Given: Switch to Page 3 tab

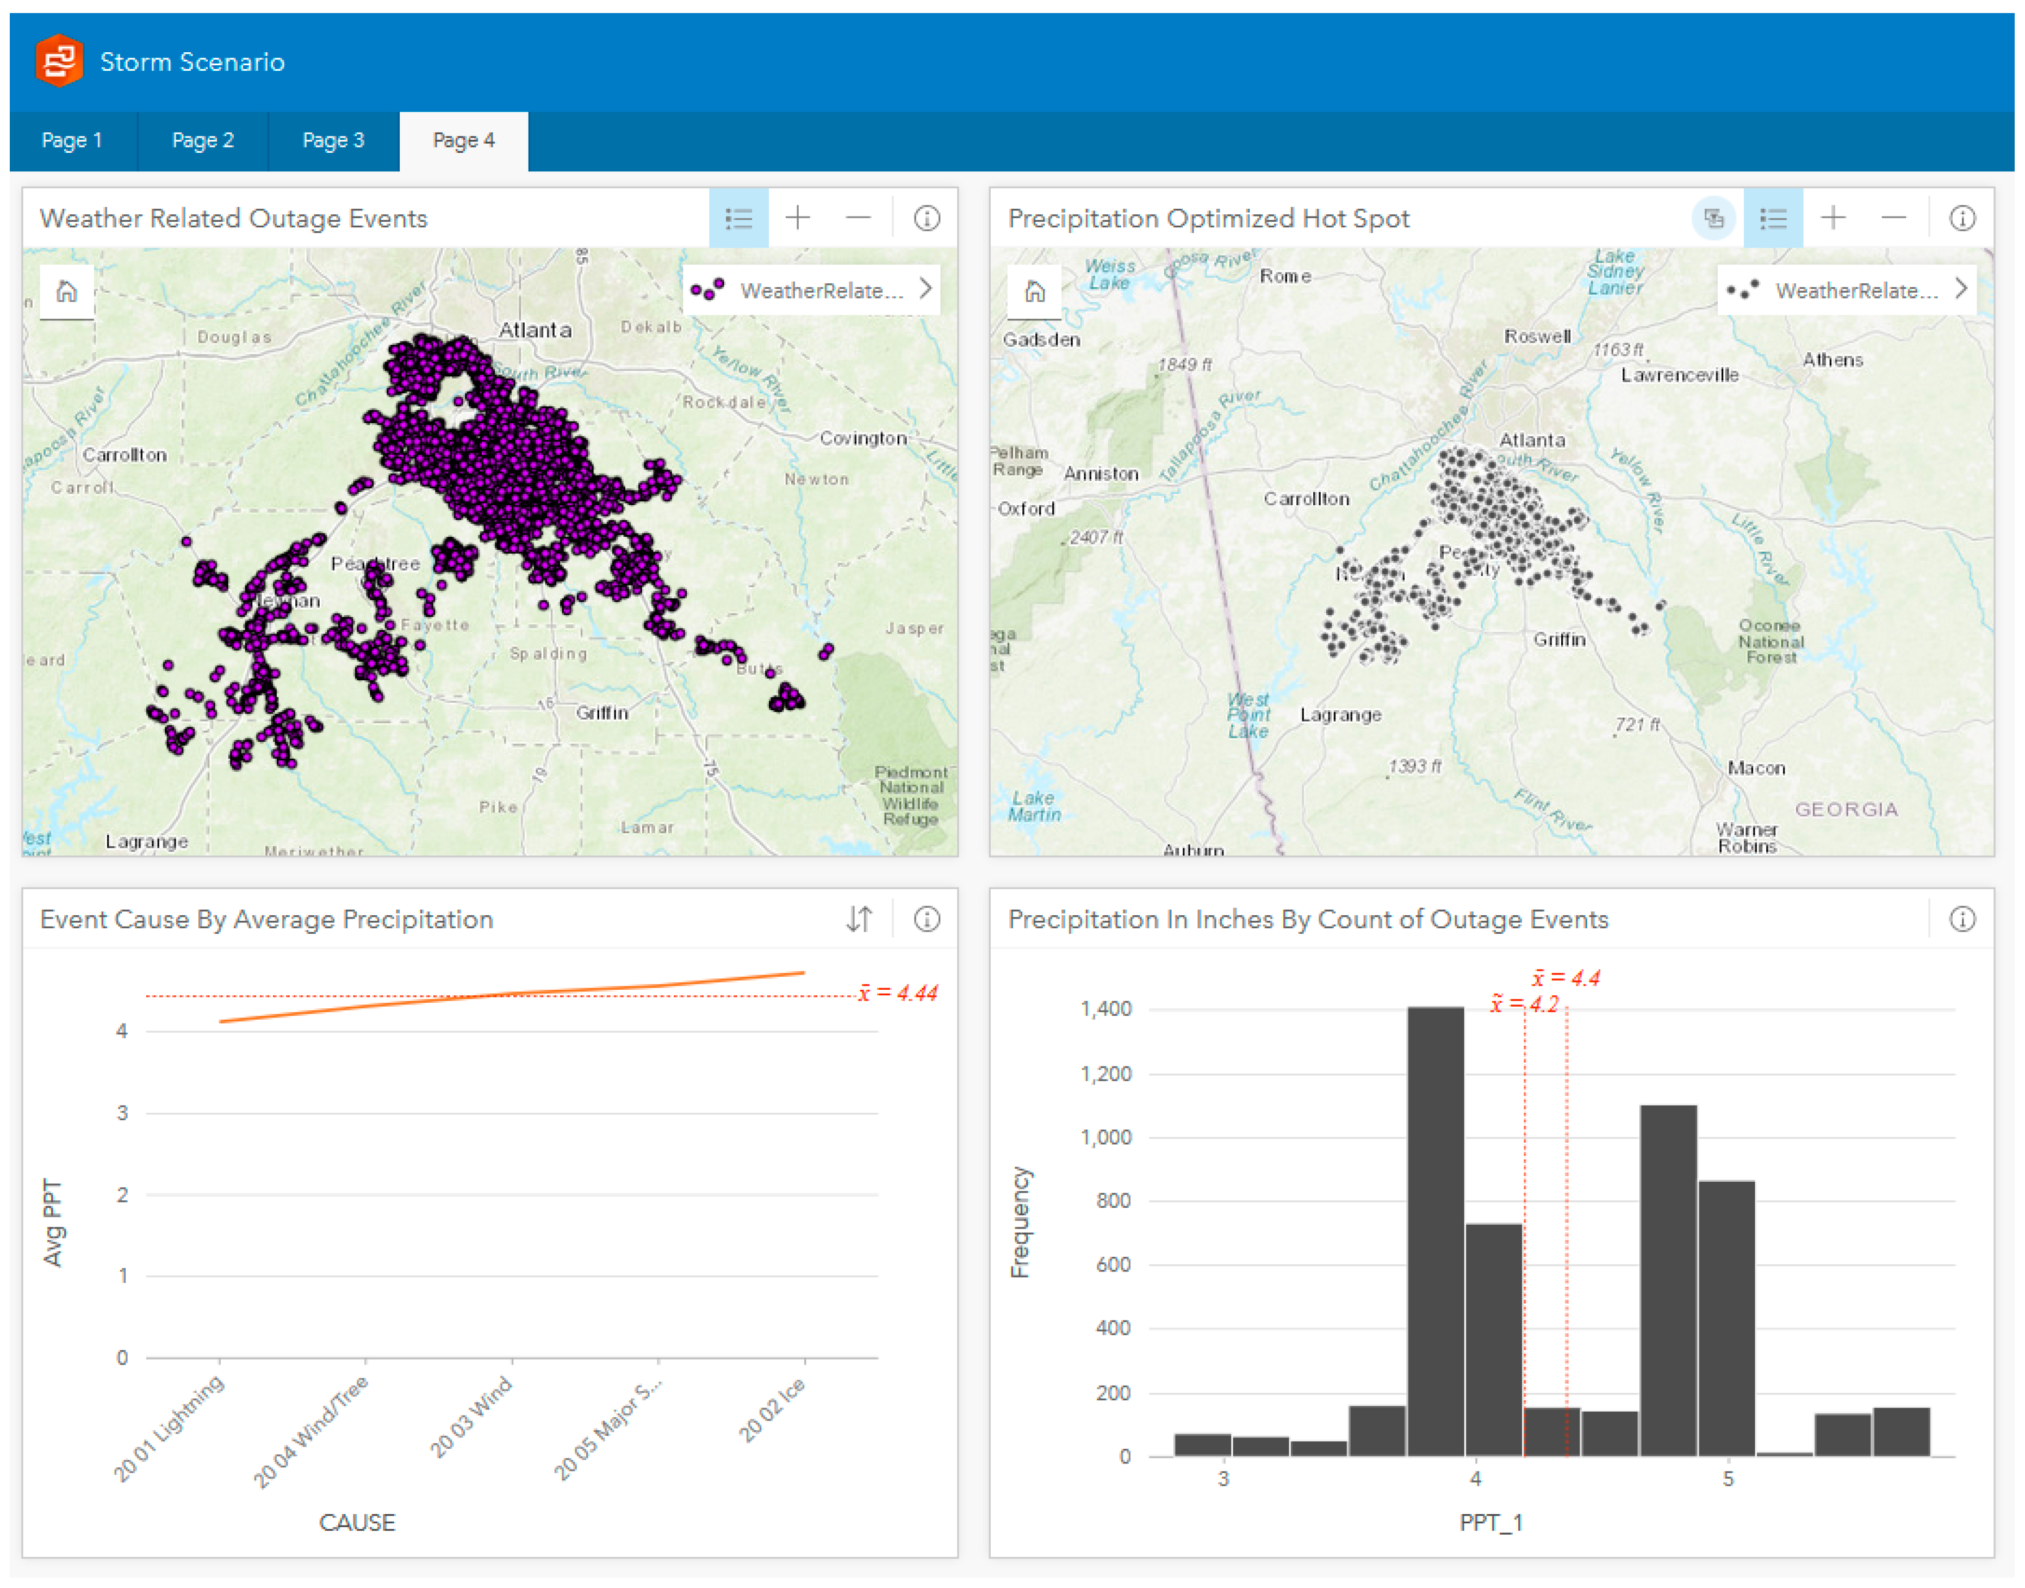Looking at the screenshot, I should [x=333, y=140].
